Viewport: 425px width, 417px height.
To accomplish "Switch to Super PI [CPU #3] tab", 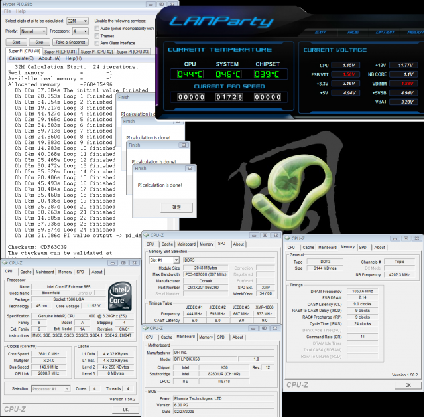I will click(x=133, y=52).
